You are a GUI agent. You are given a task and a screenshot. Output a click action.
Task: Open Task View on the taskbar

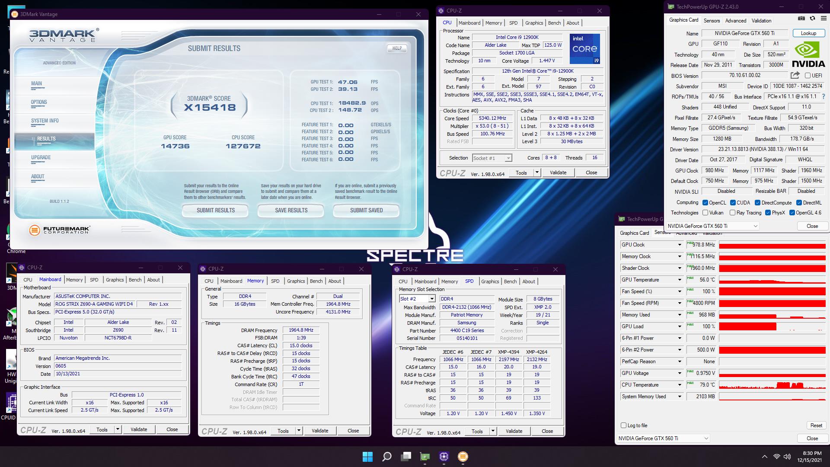406,457
